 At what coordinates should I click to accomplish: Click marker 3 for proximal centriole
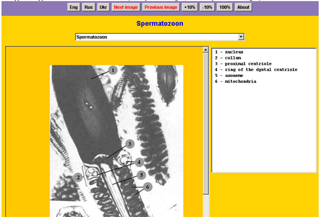tap(129, 143)
